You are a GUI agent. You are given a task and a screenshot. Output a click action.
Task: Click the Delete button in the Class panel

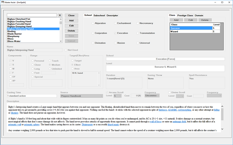[x=205, y=20]
